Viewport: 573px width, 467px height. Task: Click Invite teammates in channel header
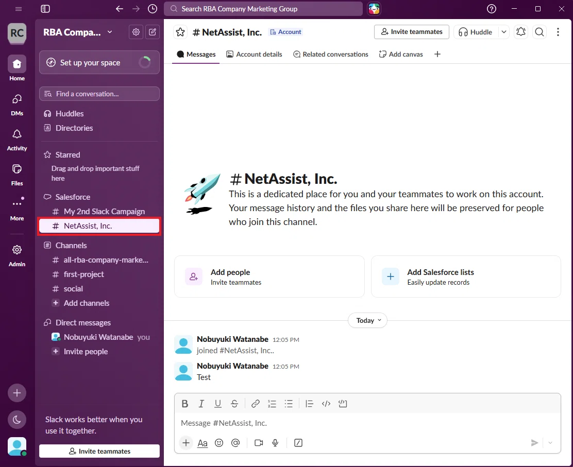click(412, 32)
